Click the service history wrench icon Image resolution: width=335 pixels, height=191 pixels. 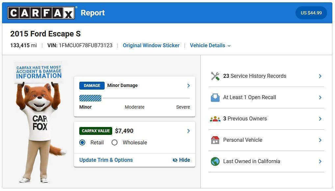pyautogui.click(x=215, y=76)
